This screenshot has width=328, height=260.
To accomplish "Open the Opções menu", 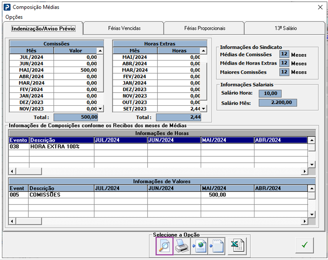I will click(14, 17).
